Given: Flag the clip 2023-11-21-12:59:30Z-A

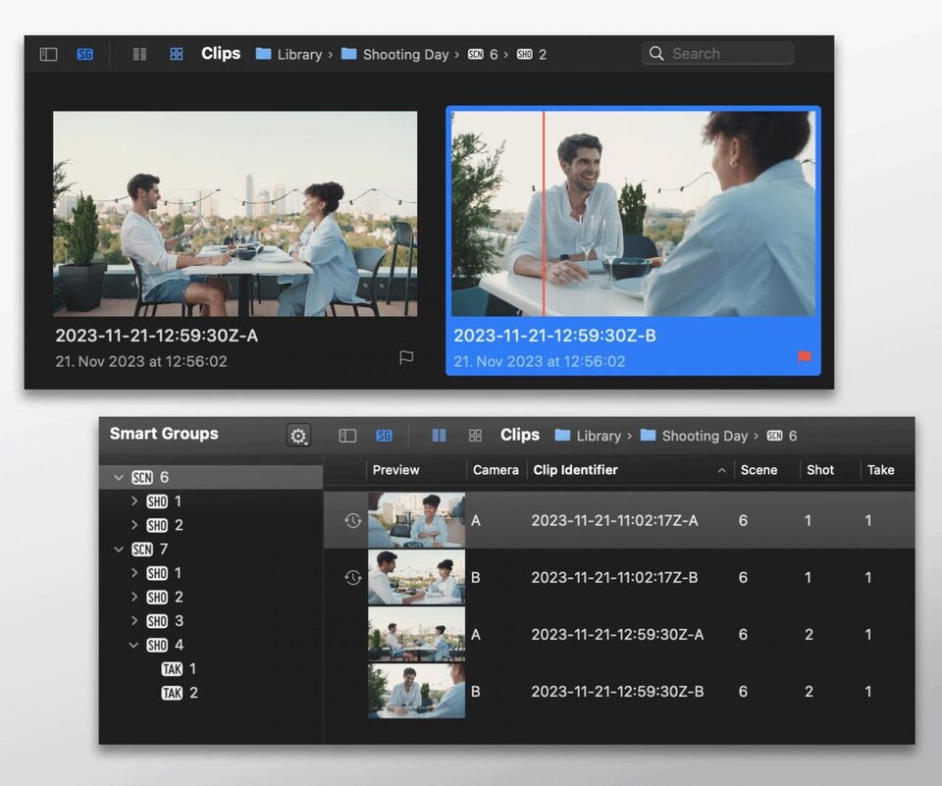Looking at the screenshot, I should [406, 357].
